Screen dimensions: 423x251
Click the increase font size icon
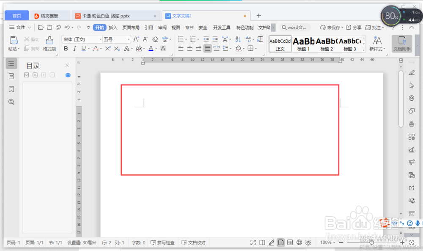click(136, 39)
